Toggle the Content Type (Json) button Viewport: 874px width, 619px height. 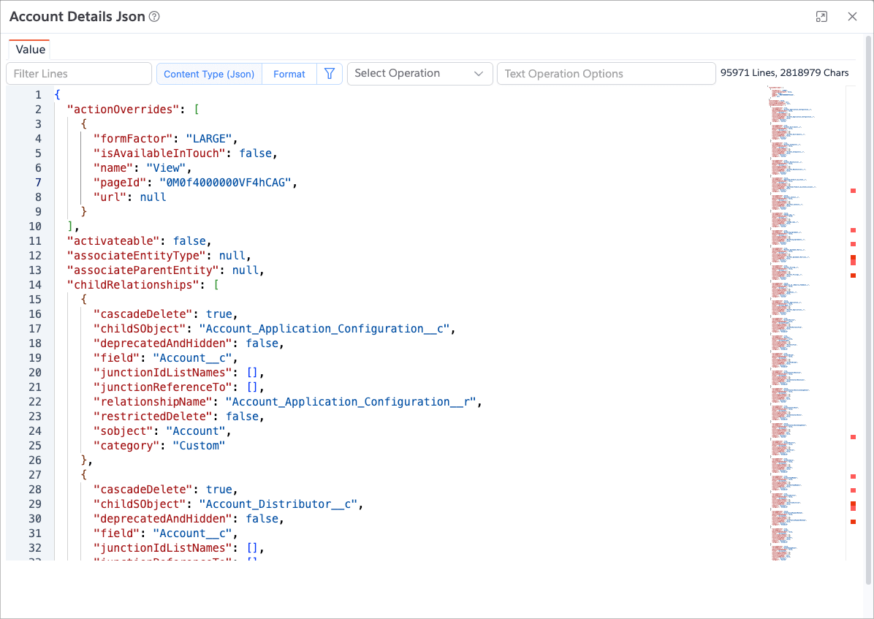pos(209,74)
